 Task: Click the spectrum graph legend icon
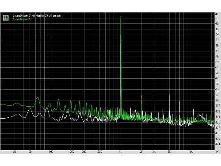point(6,18)
